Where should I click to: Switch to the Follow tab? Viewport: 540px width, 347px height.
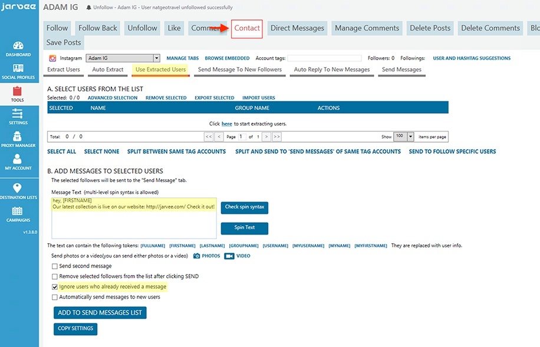[57, 28]
